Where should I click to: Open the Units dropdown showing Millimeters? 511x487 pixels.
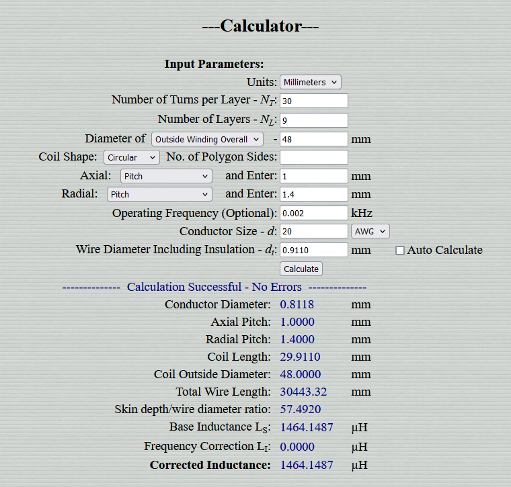[x=310, y=82]
